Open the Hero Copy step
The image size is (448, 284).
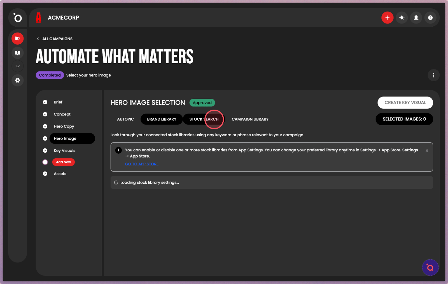64,126
